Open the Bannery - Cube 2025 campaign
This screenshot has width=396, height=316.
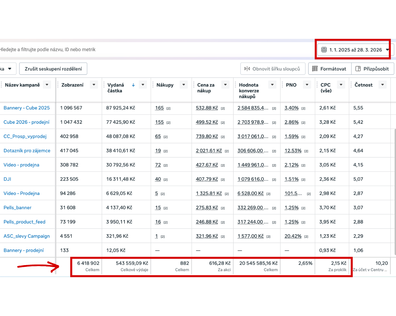tap(27, 108)
